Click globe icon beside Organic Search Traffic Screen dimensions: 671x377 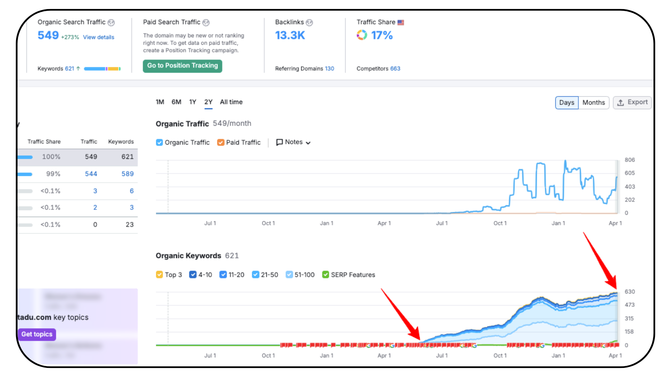pos(111,23)
